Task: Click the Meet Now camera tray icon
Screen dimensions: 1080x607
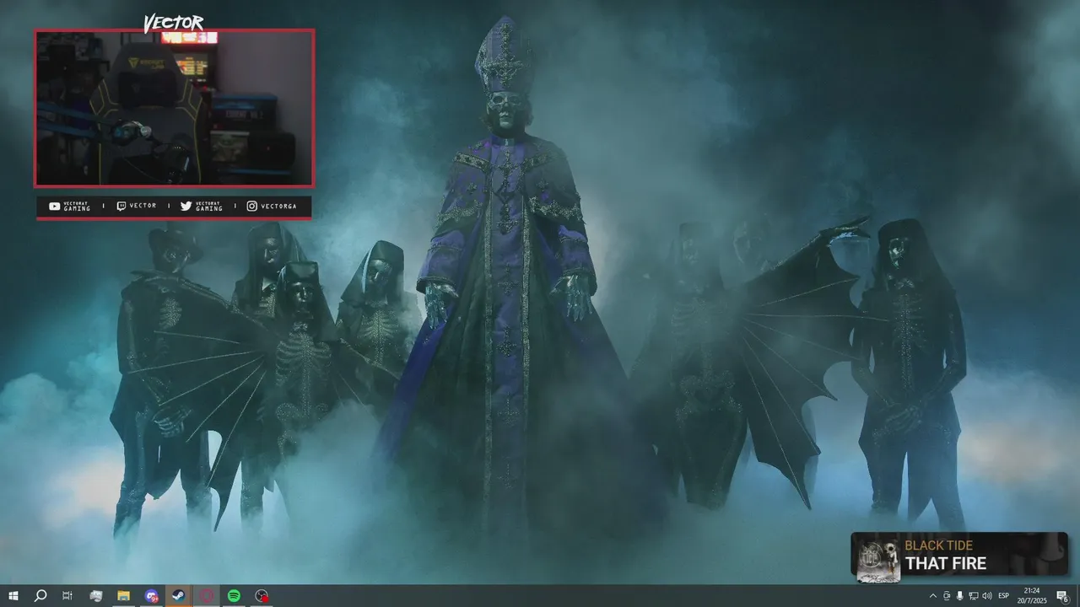Action: pyautogui.click(x=946, y=596)
